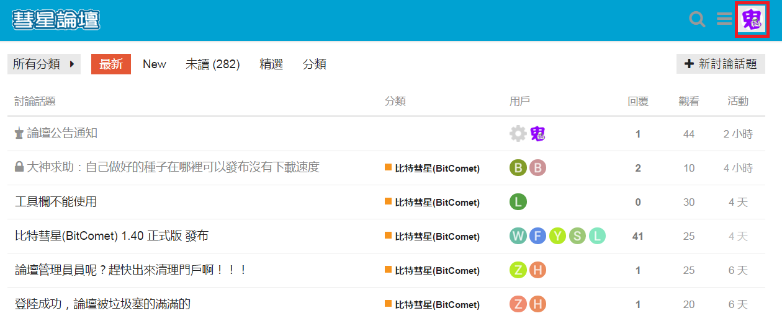Screen dimensions: 782x321
Task: Click the W avatar on BitComet 1.40 row
Action: point(518,236)
